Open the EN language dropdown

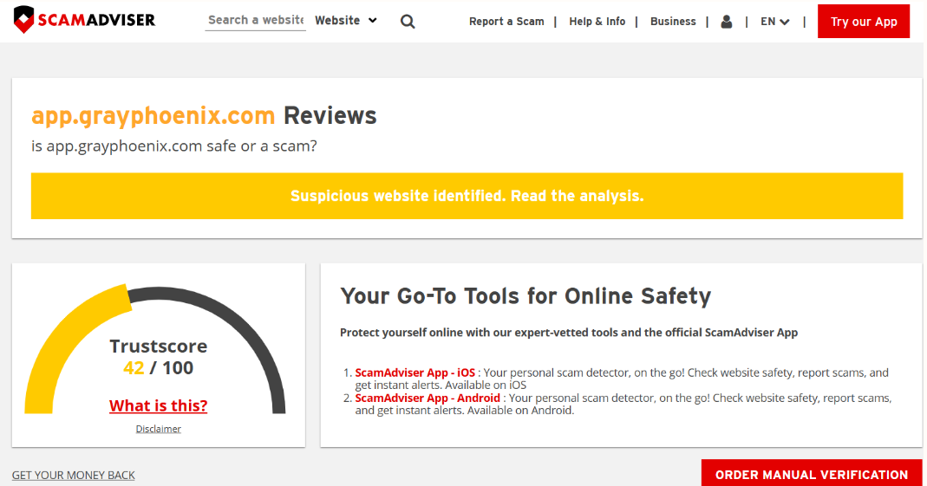point(775,22)
